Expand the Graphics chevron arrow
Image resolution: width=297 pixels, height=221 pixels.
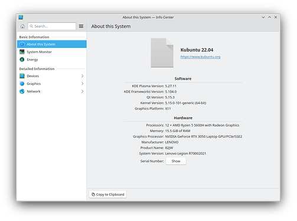pyautogui.click(x=82, y=84)
